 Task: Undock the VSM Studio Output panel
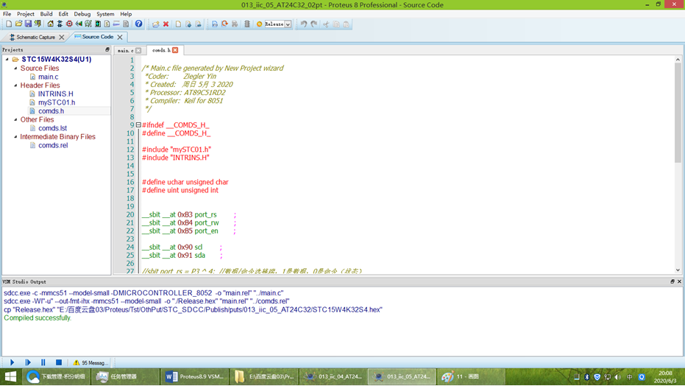672,281
